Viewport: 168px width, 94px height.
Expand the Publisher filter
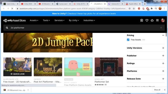click(x=163, y=56)
